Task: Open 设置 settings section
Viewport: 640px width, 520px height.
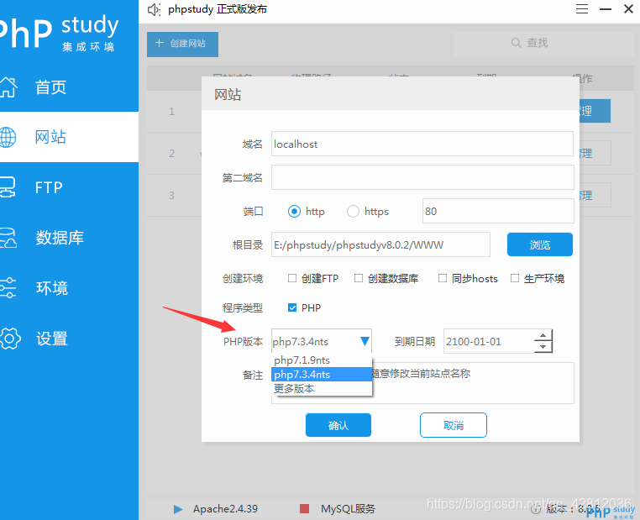Action: coord(52,339)
